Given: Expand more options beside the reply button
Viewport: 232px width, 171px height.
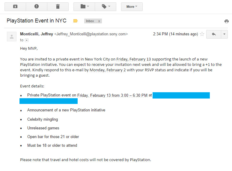Looking at the screenshot, I should point(225,34).
